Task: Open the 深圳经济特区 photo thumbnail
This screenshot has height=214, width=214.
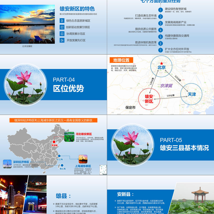Action: coord(7,164)
